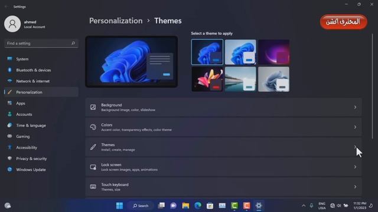The height and width of the screenshot is (212, 378).
Task: Click the Colors palette icon
Action: (x=93, y=127)
